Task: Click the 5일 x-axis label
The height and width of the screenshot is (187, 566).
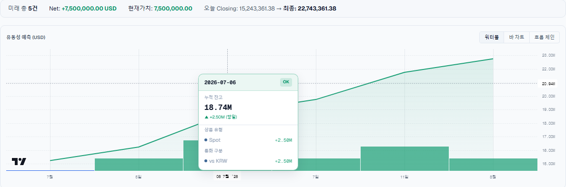Action: 139,177
